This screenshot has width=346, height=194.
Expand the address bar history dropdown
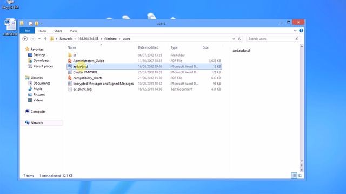pos(234,39)
